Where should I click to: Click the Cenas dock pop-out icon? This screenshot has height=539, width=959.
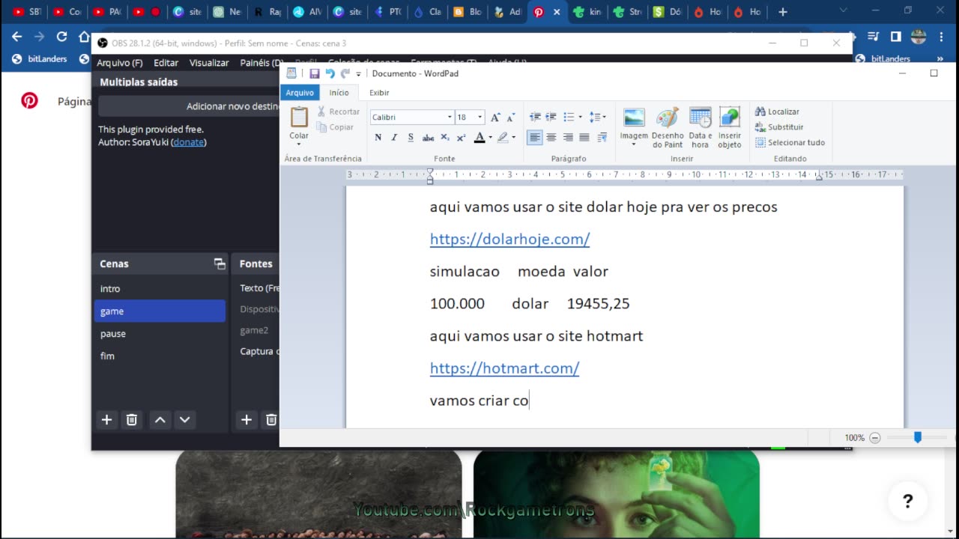click(220, 264)
